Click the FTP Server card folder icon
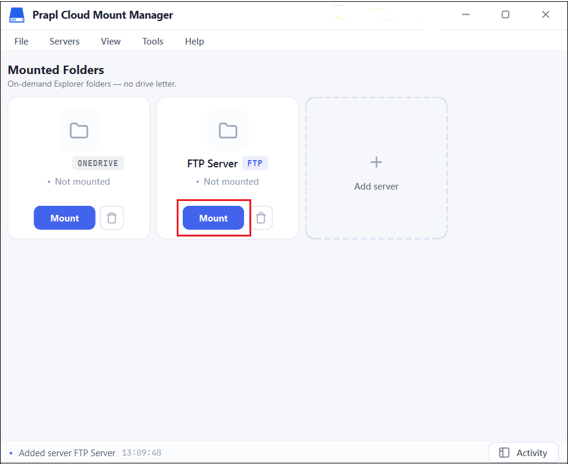This screenshot has height=464, width=568. click(228, 131)
